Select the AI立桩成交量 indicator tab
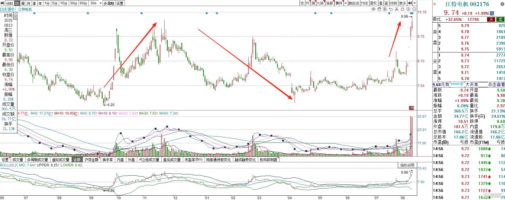Screen dimensions: 505x200 [x=149, y=160]
